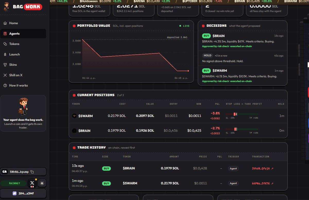Click the HOLD badge in Decisions
Image resolution: width=309 pixels, height=200 pixels.
pos(208,56)
